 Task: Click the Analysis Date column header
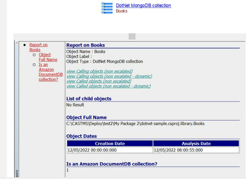(196, 144)
